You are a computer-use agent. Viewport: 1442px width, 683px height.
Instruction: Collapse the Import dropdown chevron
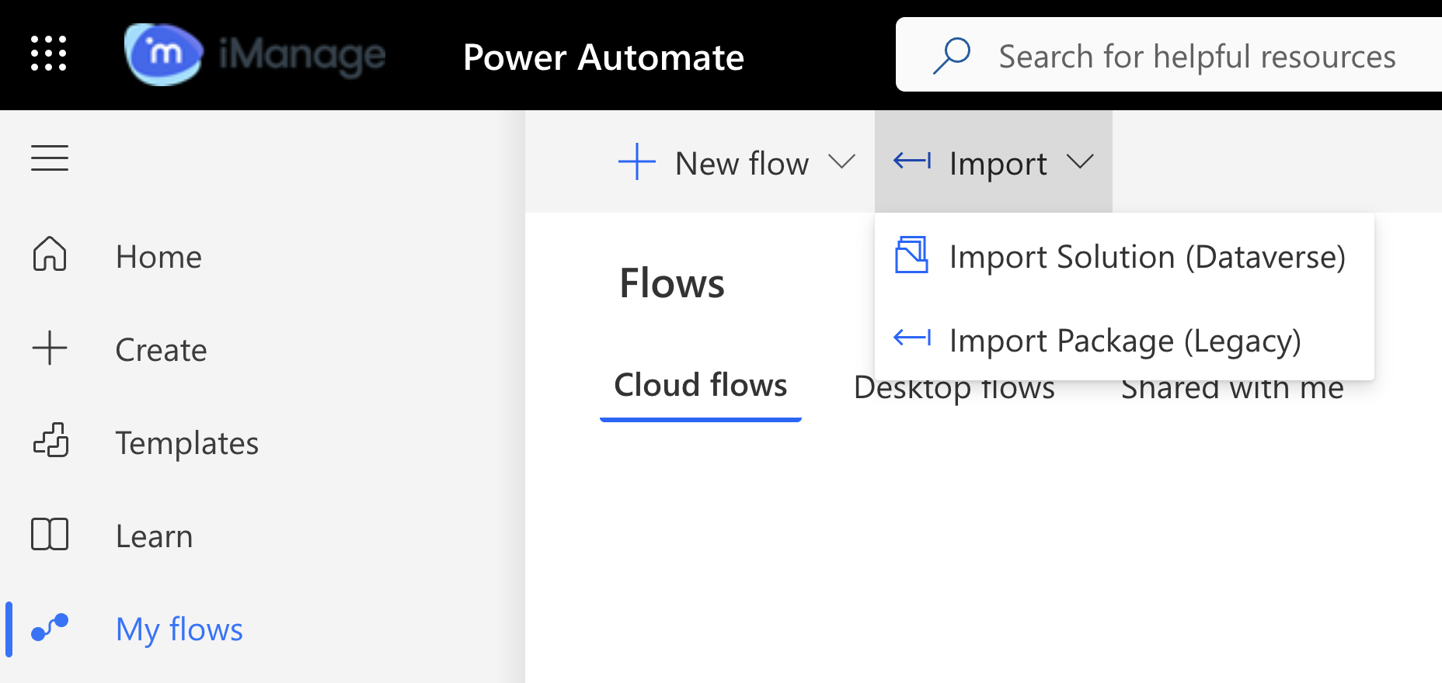point(1080,161)
